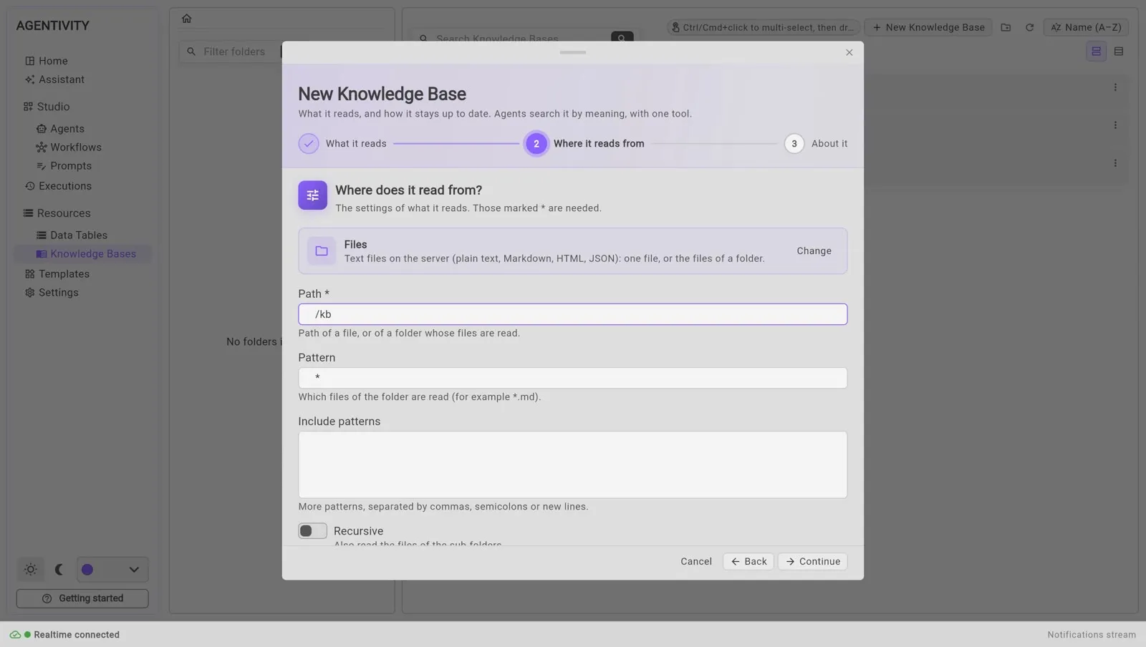Open Workflows under Studio
The width and height of the screenshot is (1146, 647).
pos(69,147)
